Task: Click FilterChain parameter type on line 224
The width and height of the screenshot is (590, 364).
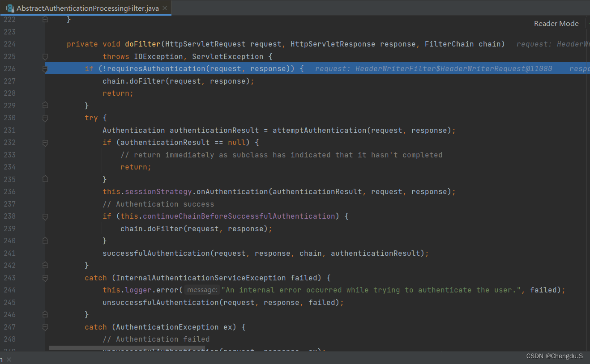Action: [x=449, y=44]
